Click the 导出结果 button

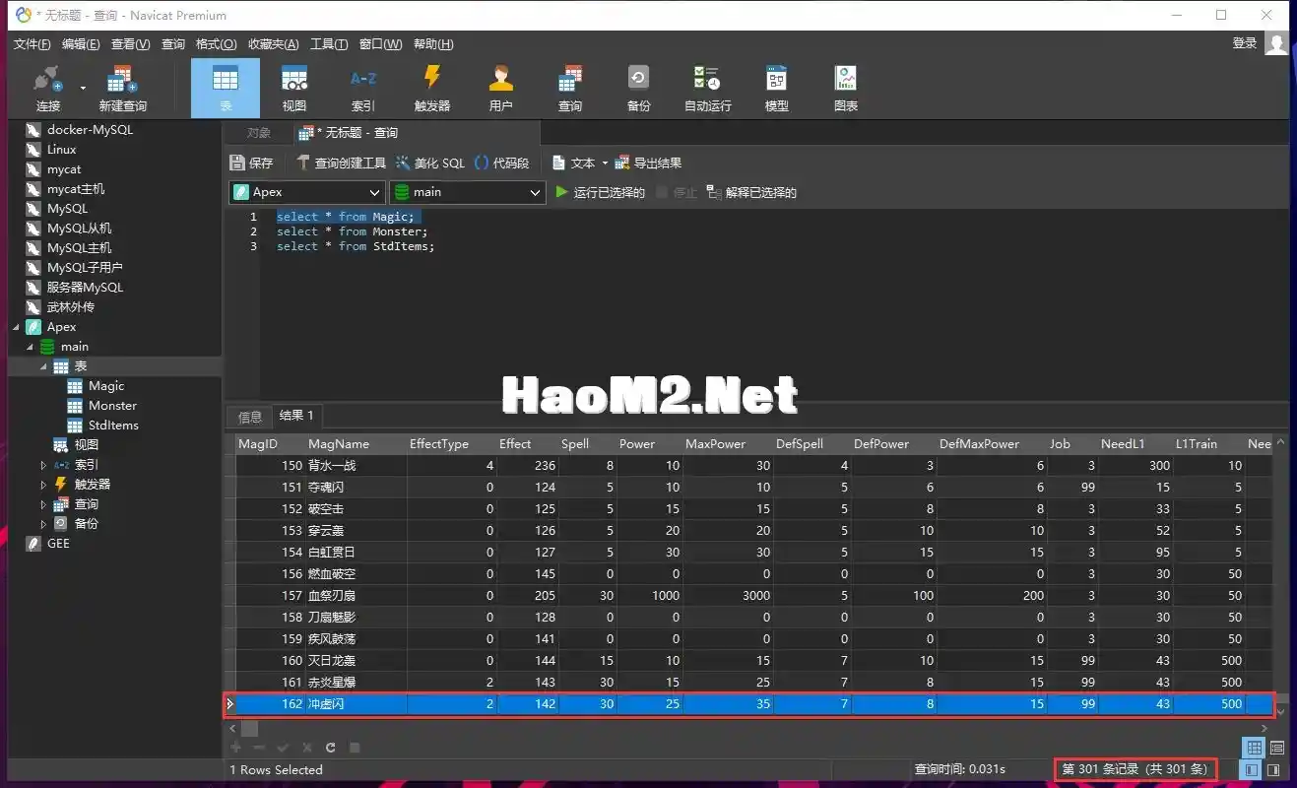[648, 164]
